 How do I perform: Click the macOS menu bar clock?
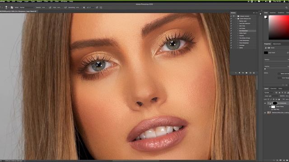pos(277,1)
